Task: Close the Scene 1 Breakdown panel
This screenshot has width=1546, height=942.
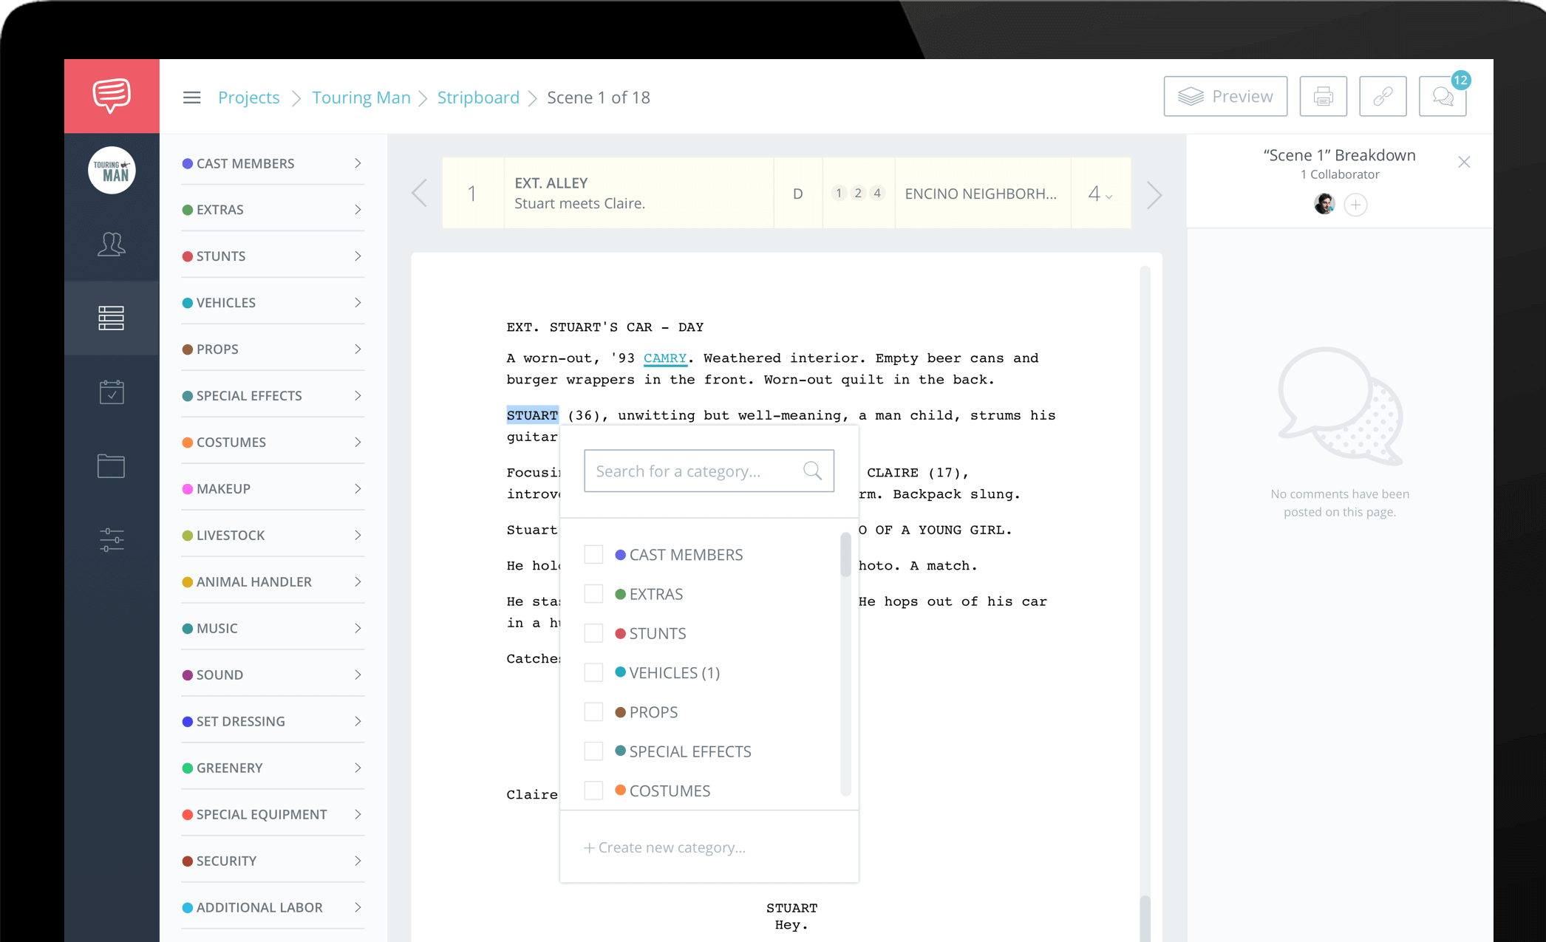Action: pyautogui.click(x=1464, y=162)
